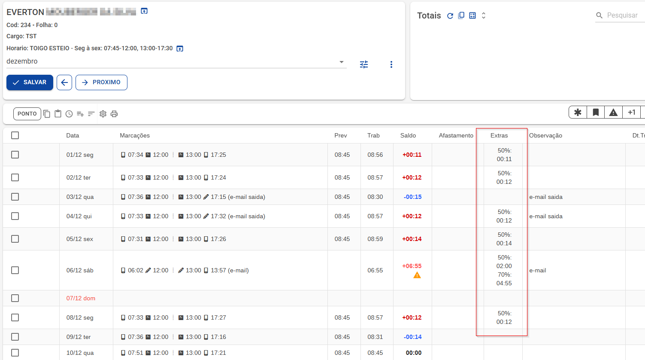Select the 06/12 sáb row checkbox
Viewport: 645px width, 360px height.
click(15, 270)
